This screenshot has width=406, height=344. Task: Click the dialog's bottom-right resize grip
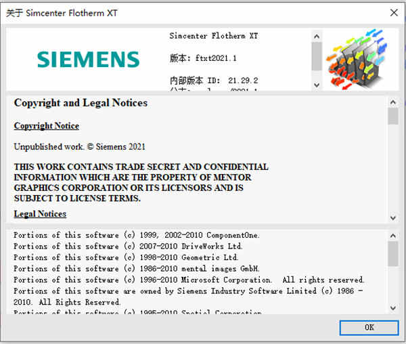401,339
